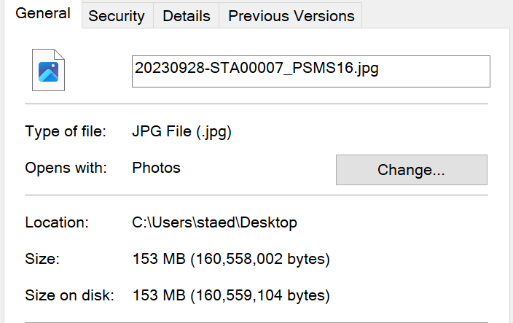
Task: Click the separator line above the Location row
Action: [x=256, y=195]
